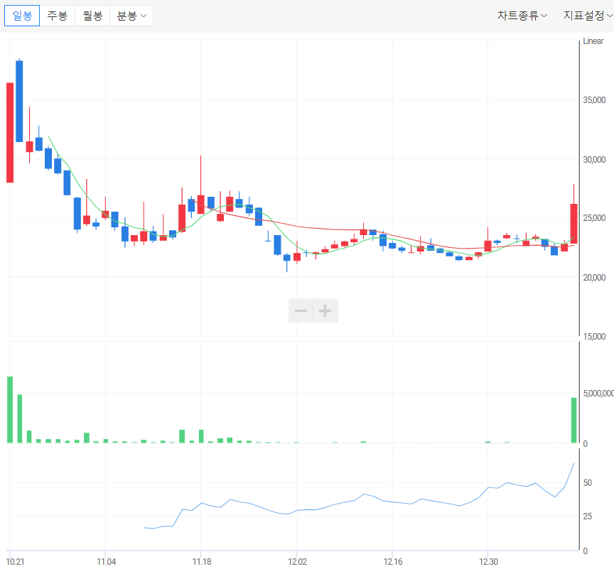Viewport: 614px width, 569px height.
Task: Zoom in the chart with plus button
Action: point(325,310)
